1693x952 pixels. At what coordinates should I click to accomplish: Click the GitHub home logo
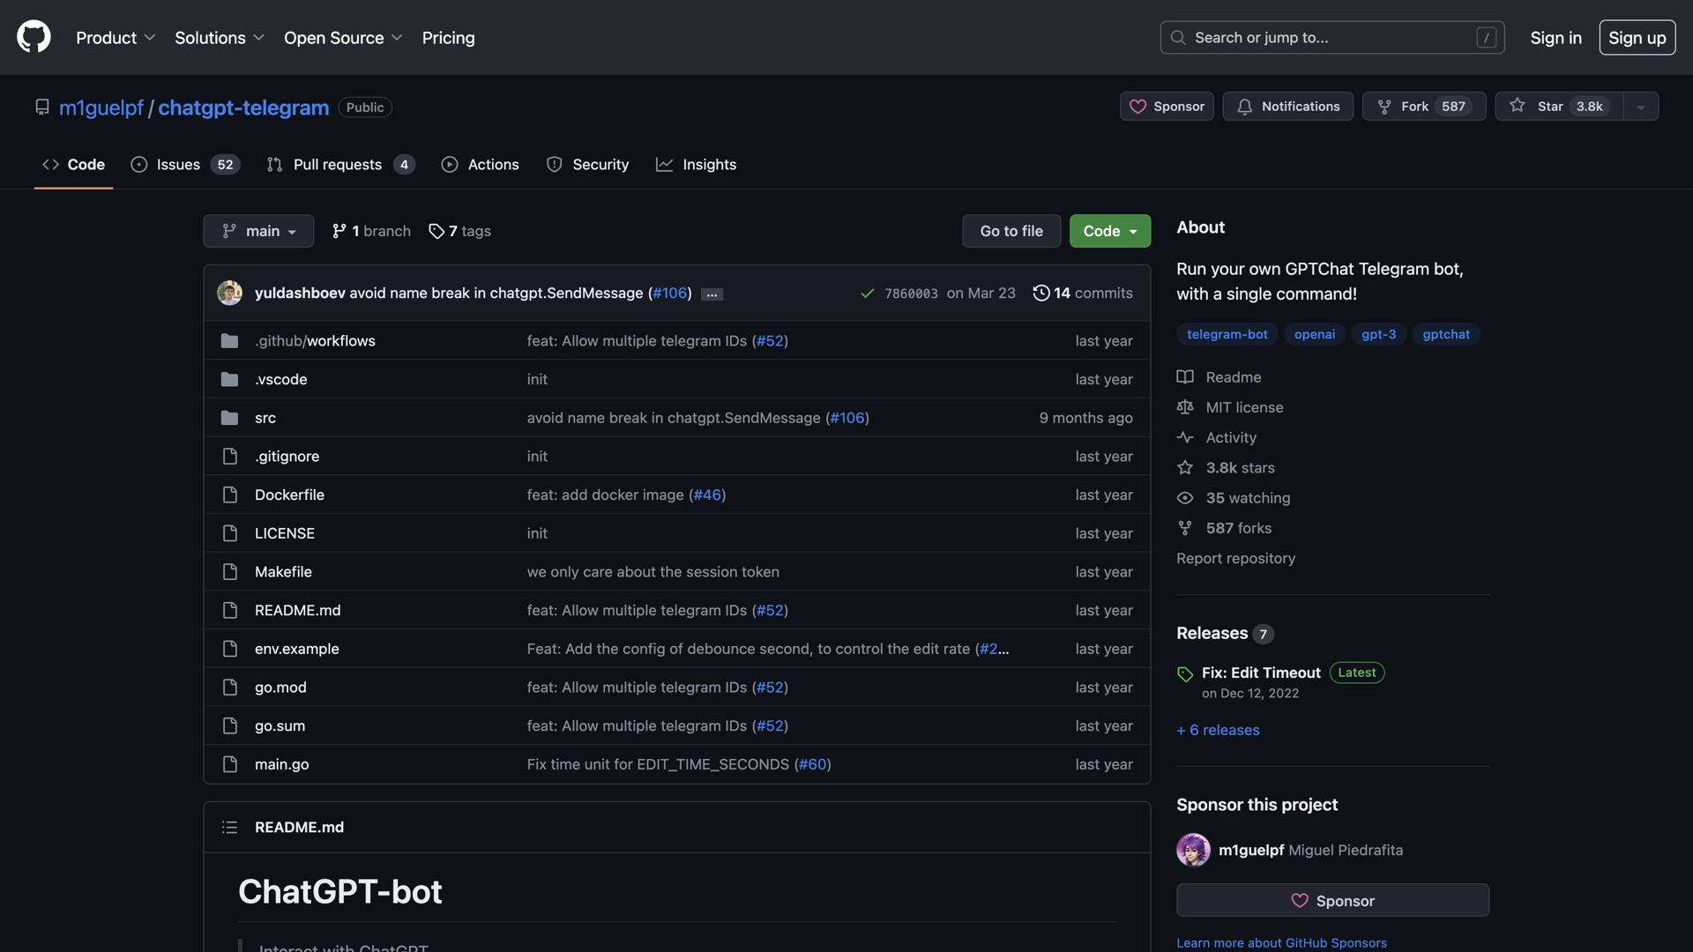point(33,36)
